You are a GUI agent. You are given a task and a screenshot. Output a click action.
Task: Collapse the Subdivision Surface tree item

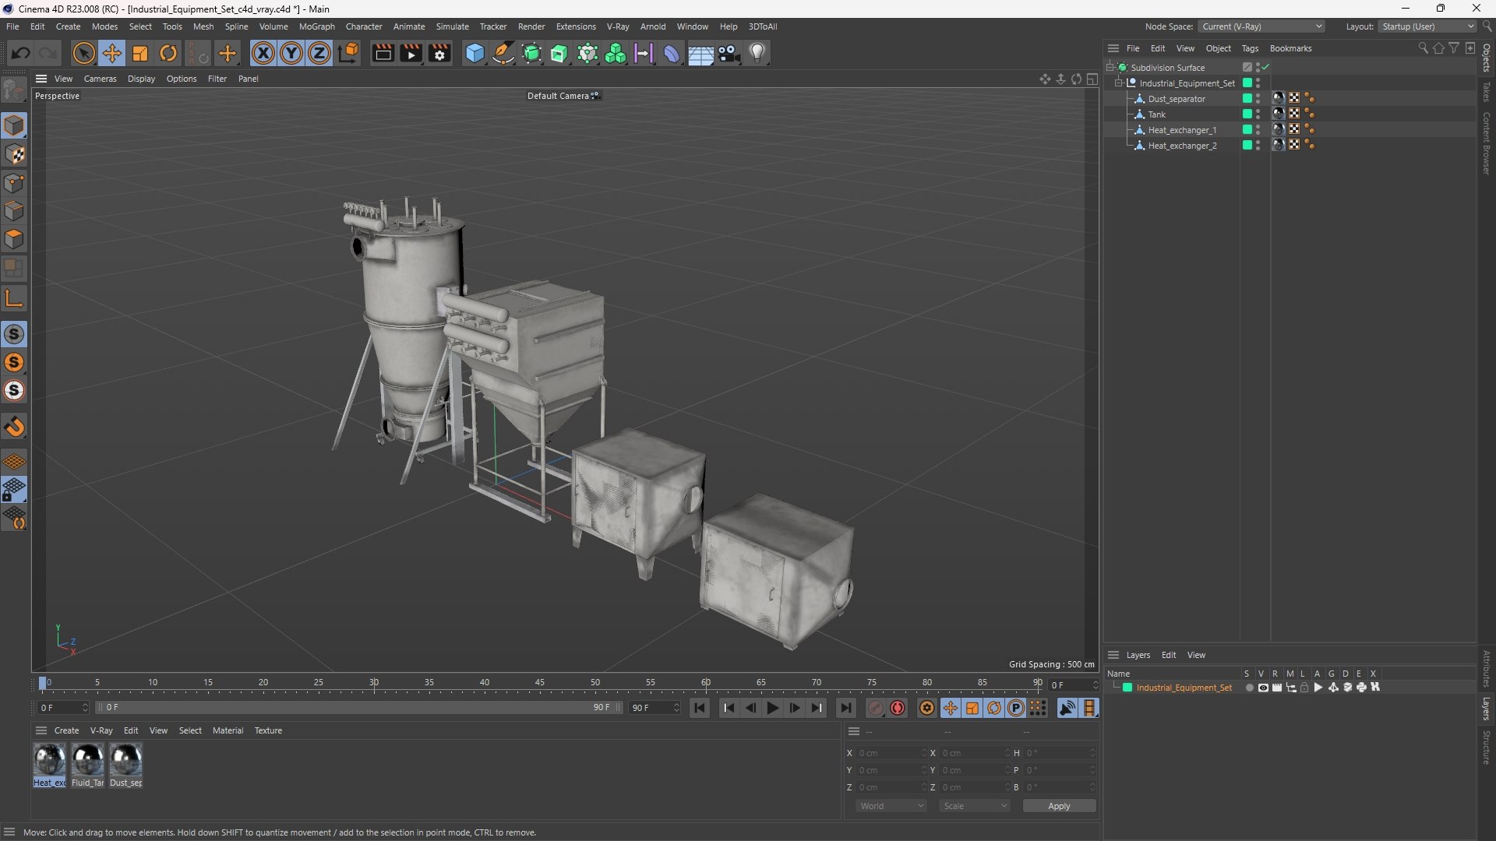click(1110, 68)
